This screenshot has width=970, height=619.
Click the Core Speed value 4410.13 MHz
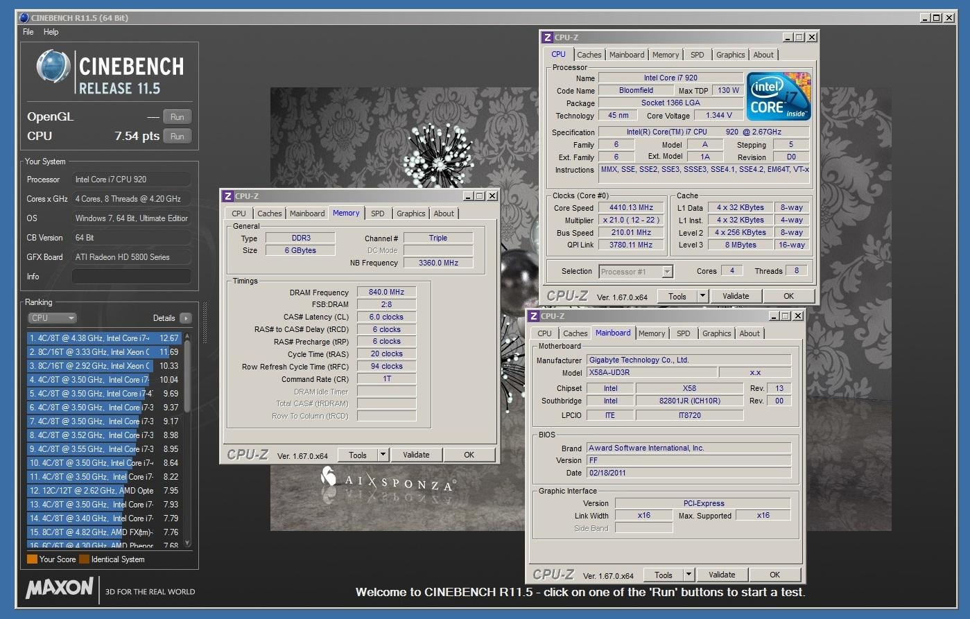(x=632, y=207)
